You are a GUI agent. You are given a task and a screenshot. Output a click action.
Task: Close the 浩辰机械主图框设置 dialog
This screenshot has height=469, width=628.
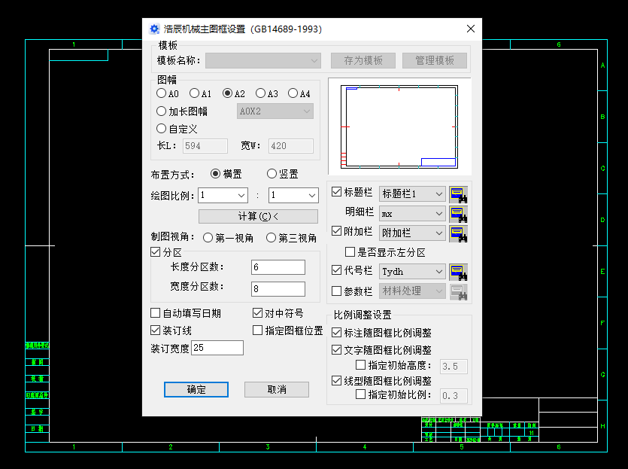click(471, 29)
